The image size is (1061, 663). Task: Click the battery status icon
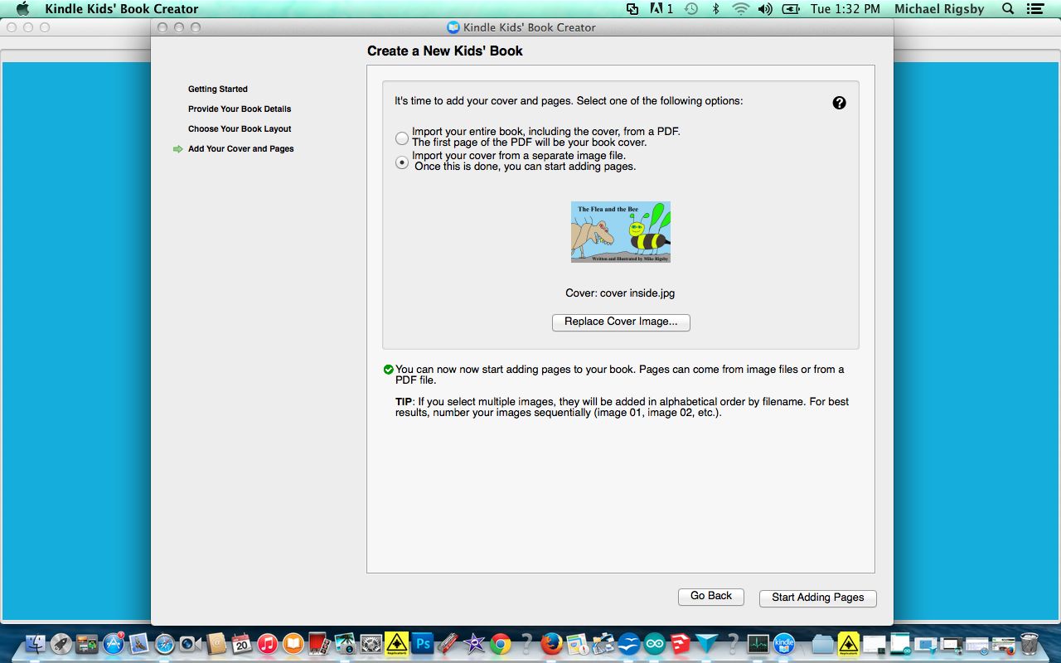792,9
